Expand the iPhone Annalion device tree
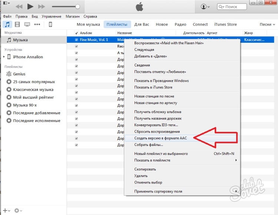The width and height of the screenshot is (278, 215). 4,57
